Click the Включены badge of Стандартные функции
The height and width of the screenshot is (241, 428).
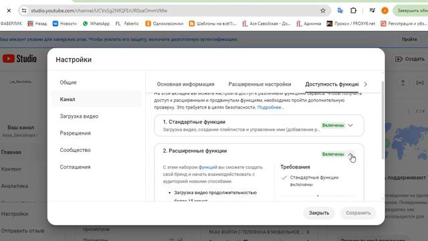pyautogui.click(x=333, y=125)
